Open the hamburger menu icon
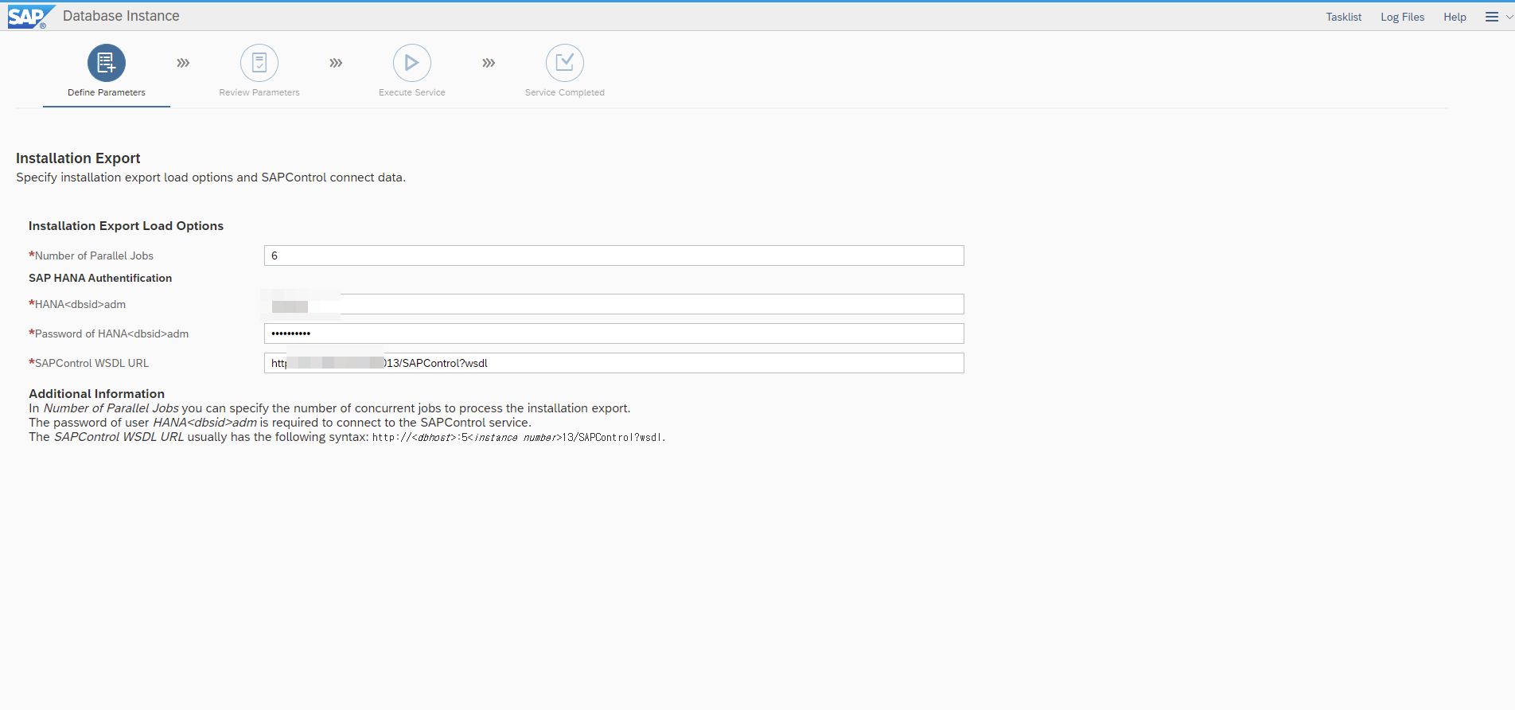The width and height of the screenshot is (1515, 710). (x=1492, y=17)
